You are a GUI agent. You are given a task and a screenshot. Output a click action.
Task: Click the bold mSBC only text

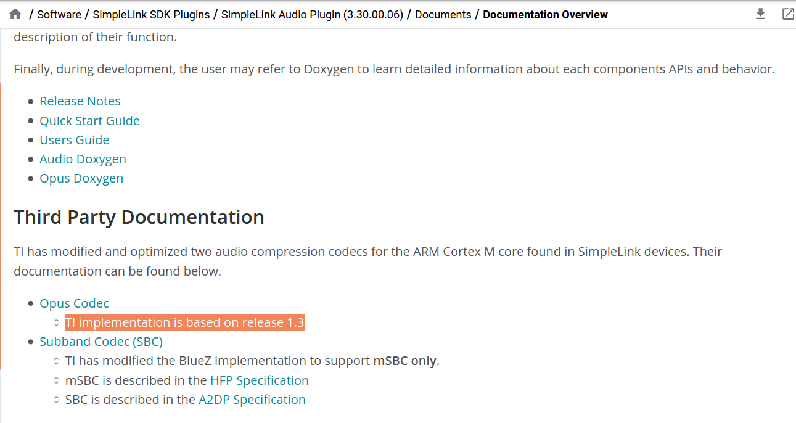[x=405, y=361]
